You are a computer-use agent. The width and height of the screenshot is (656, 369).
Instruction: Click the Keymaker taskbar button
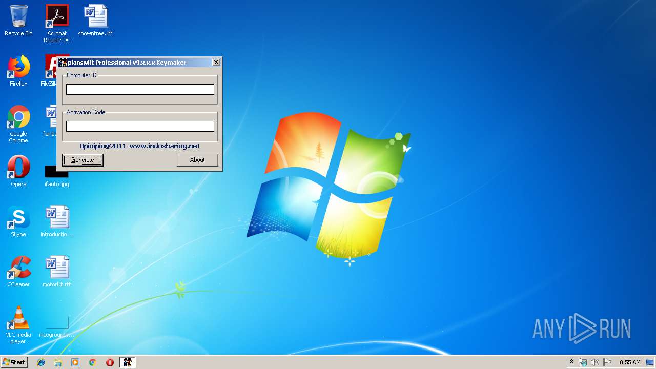click(x=128, y=362)
